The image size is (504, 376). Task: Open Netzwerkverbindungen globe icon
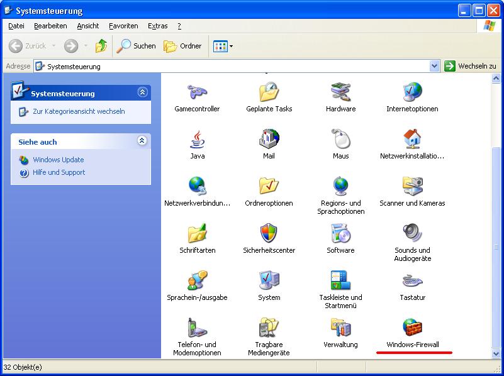pos(197,186)
